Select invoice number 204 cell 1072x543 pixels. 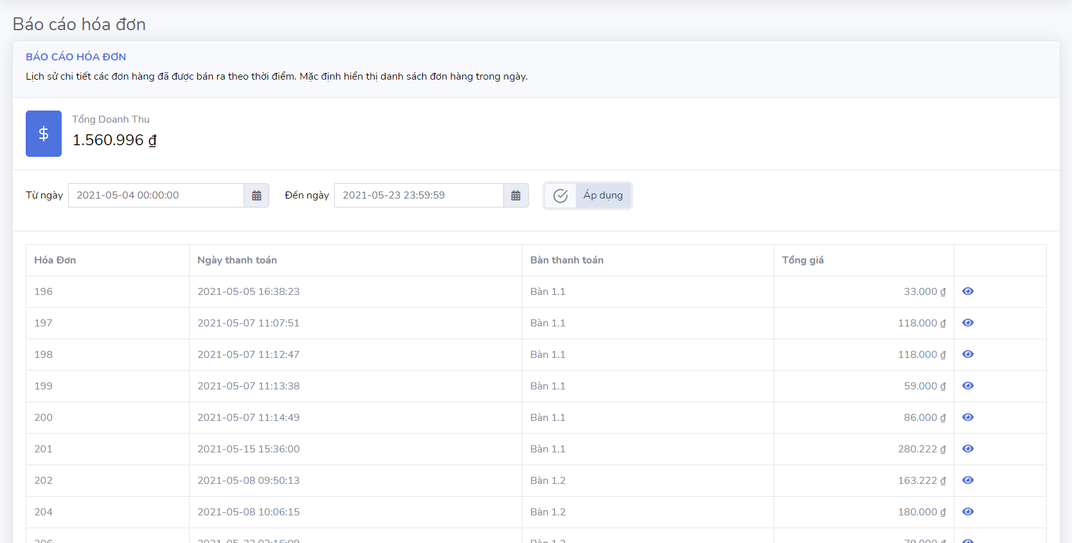[107, 512]
